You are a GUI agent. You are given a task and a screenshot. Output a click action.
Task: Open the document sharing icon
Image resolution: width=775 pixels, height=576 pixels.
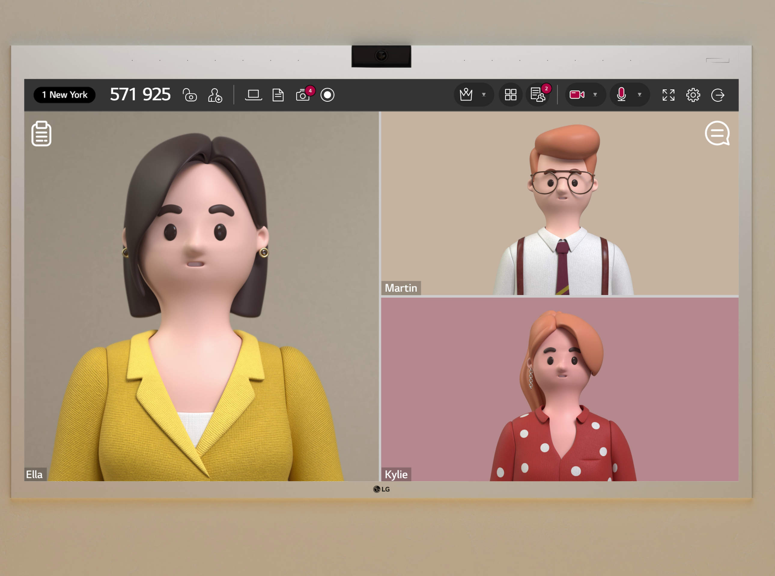click(x=278, y=95)
